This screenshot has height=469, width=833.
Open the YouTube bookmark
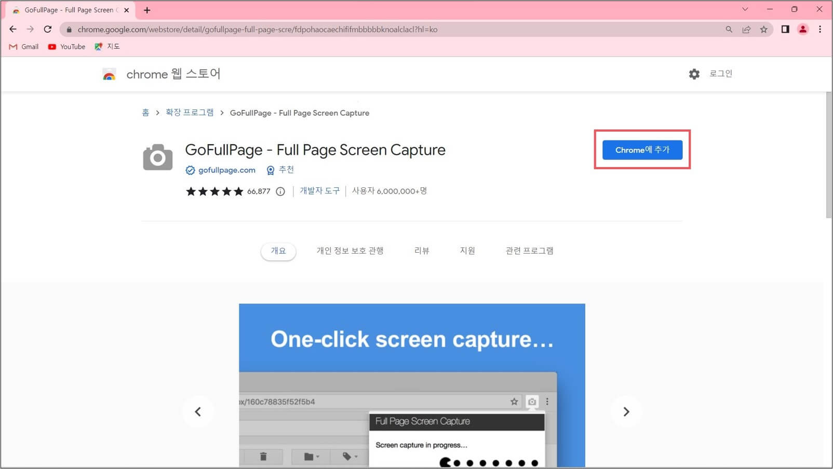click(66, 47)
